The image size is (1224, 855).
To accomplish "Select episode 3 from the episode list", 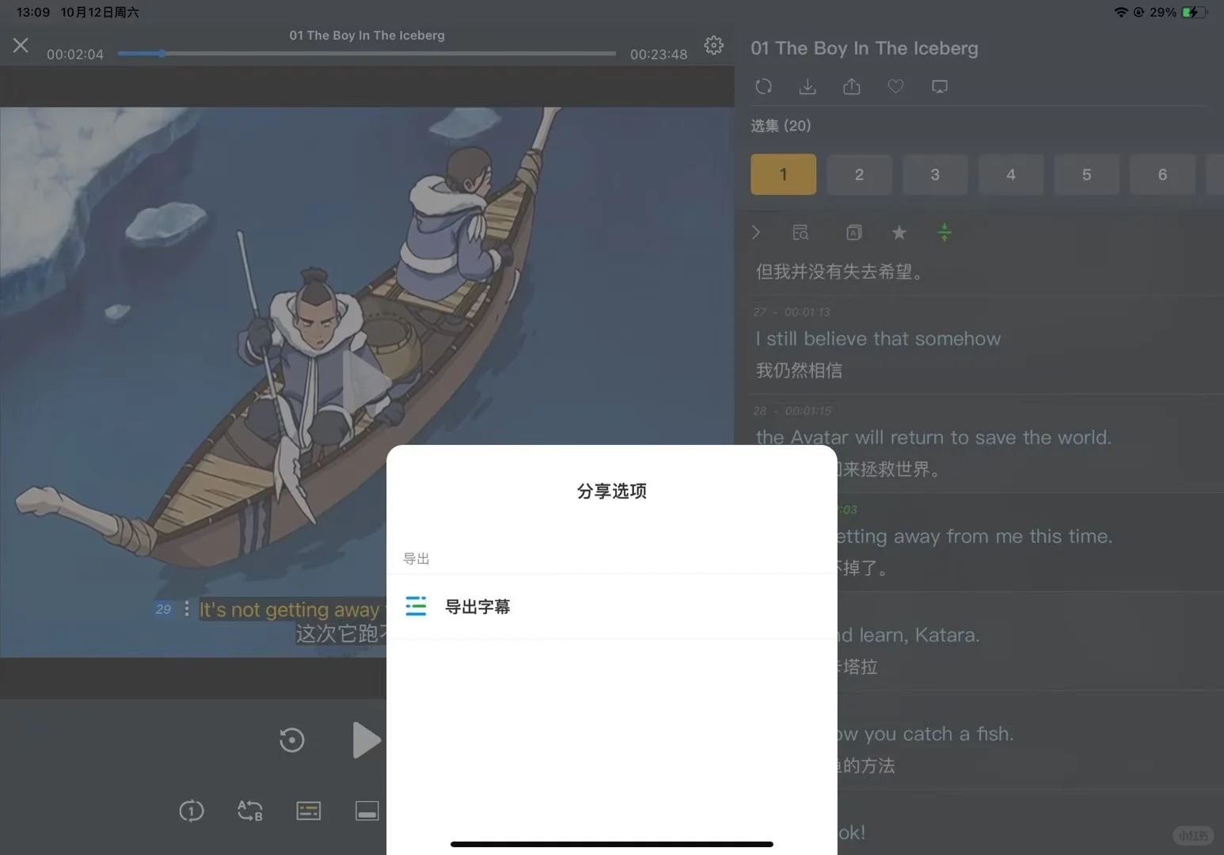I will tap(935, 174).
